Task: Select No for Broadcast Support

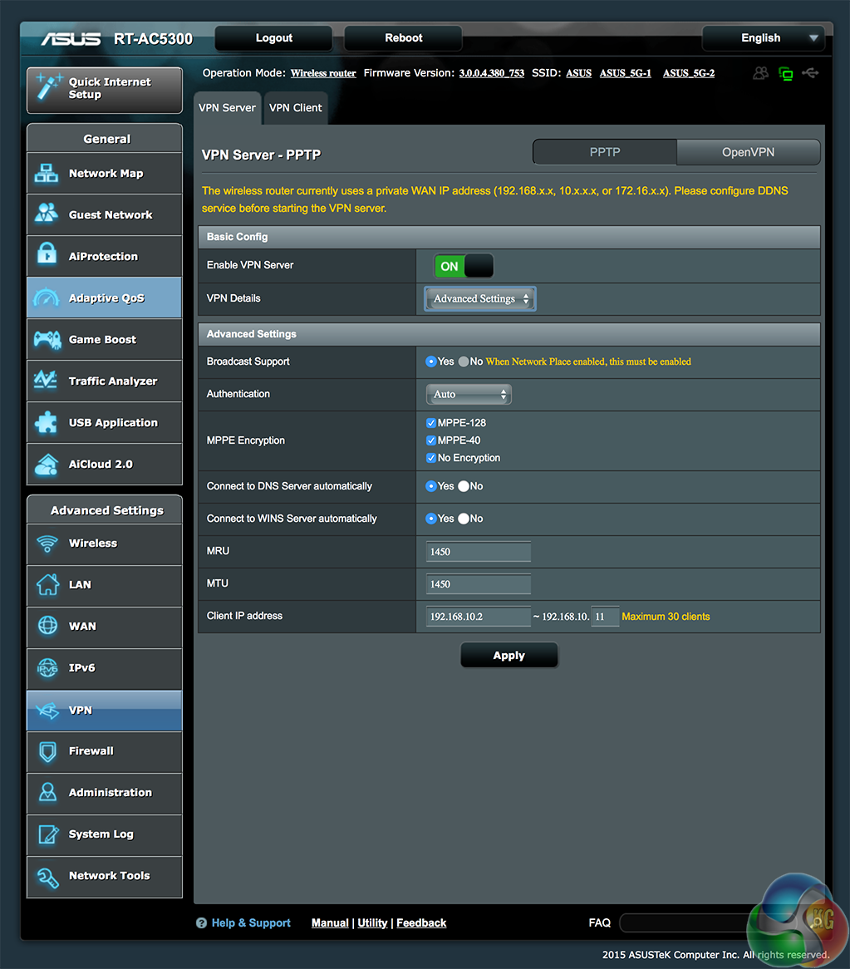Action: tap(464, 362)
